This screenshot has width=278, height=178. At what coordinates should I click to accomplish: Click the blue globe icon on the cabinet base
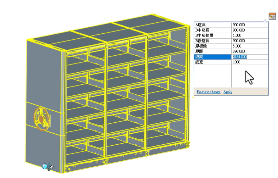pos(45,166)
